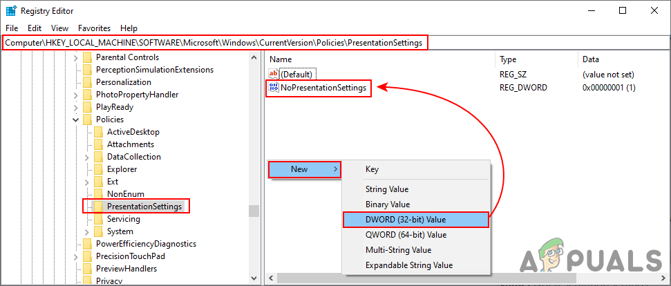
Task: Click the ActiveDesktop folder icon
Action: click(x=98, y=132)
